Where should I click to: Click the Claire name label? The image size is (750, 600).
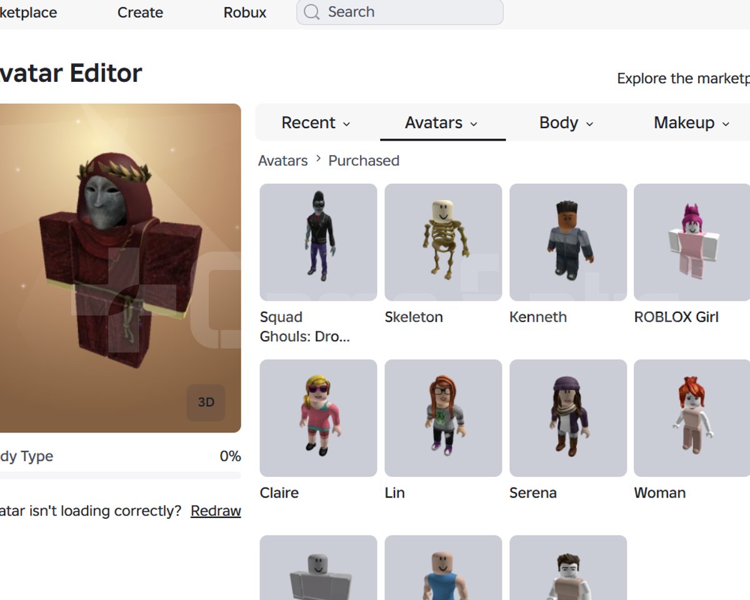point(279,492)
